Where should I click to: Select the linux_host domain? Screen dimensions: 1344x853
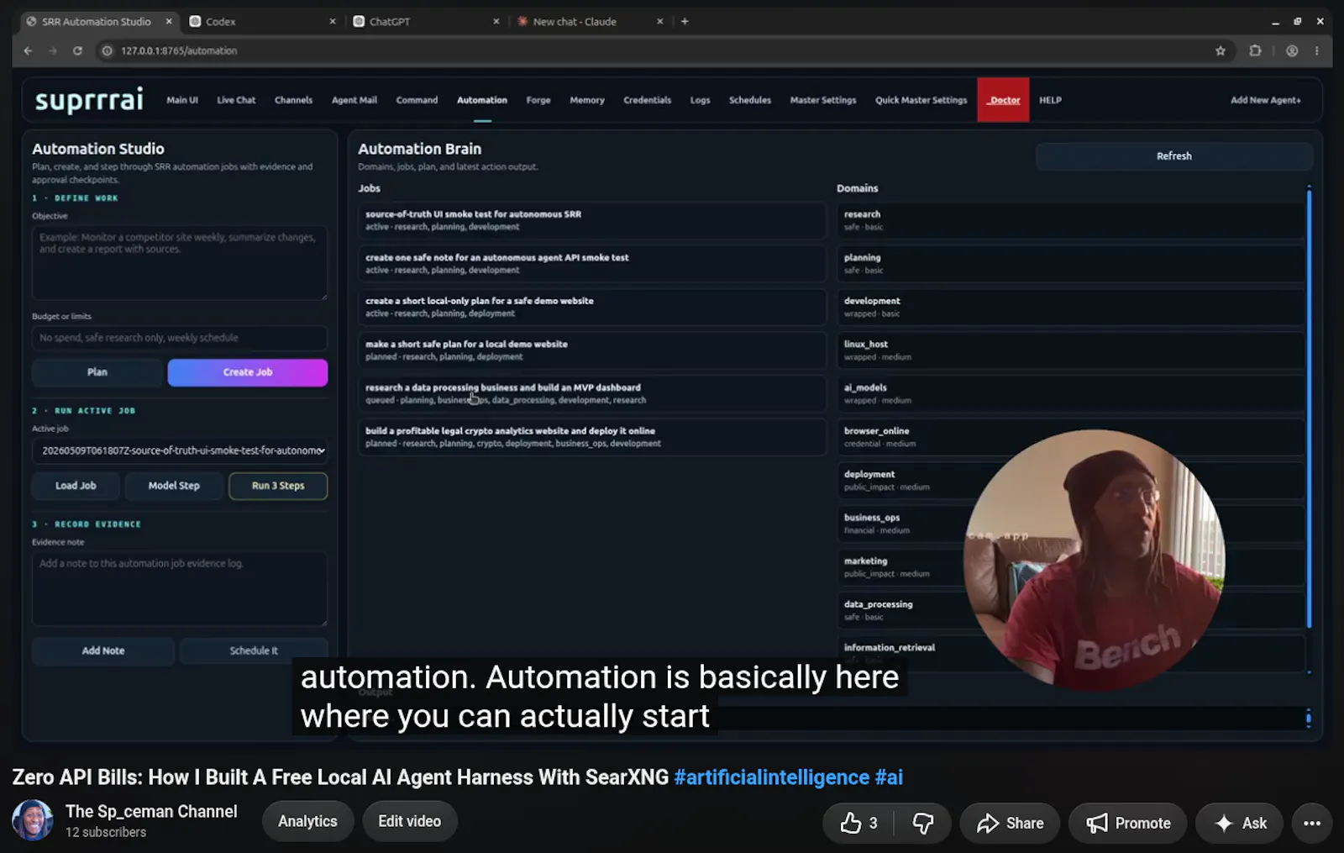point(1071,350)
